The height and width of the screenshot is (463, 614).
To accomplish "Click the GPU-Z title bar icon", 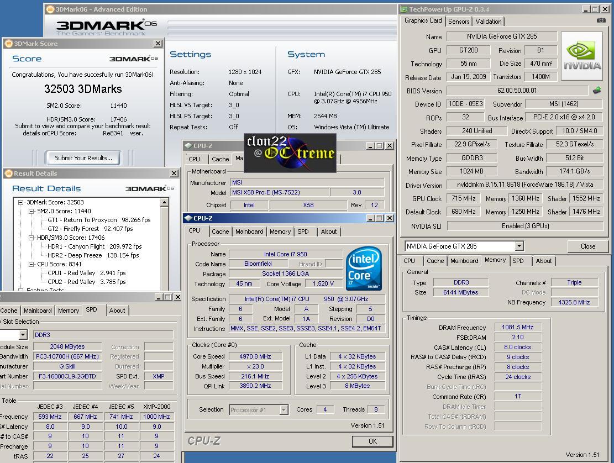I will [404, 9].
